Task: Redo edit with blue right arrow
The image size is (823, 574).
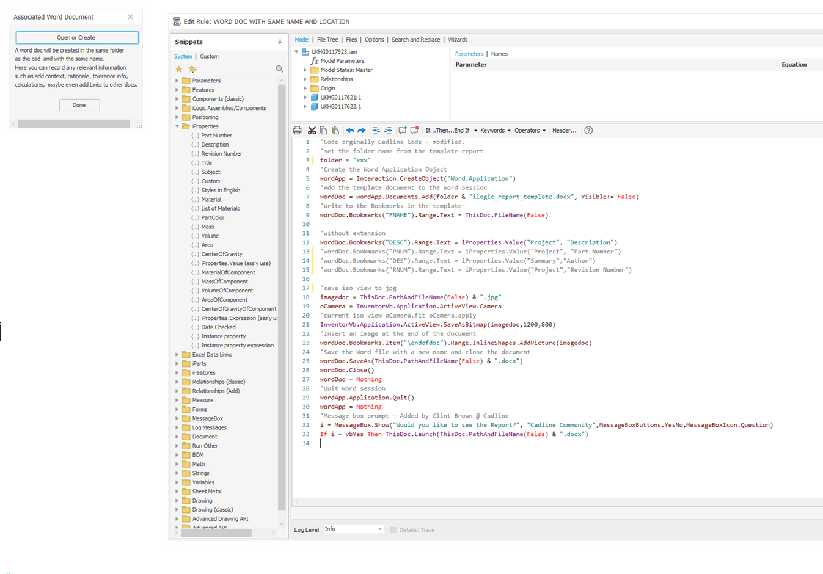Action: (x=362, y=130)
